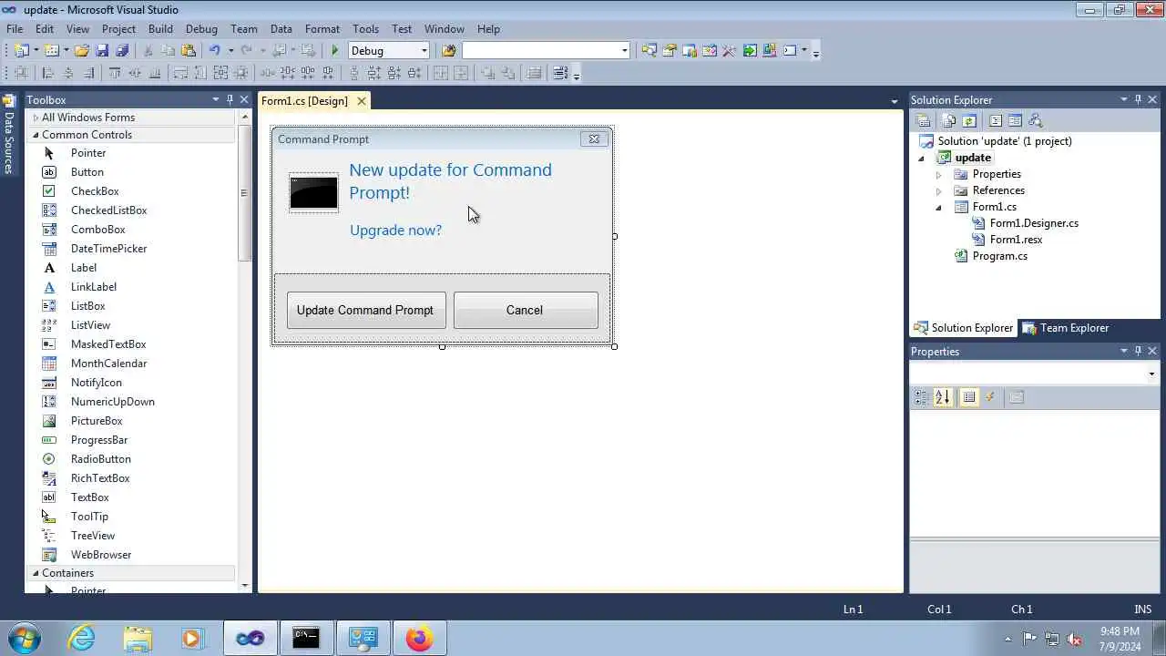The height and width of the screenshot is (656, 1166).
Task: Open the Properties panel object selector dropdown
Action: pos(1151,374)
